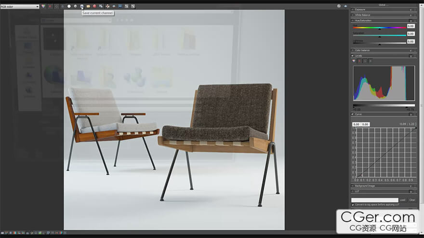This screenshot has width=424, height=238.
Task: Click the LUT Clear button
Action: point(412,200)
